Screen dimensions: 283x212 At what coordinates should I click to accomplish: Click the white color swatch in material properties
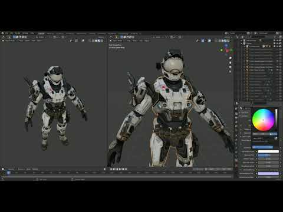tap(268, 151)
